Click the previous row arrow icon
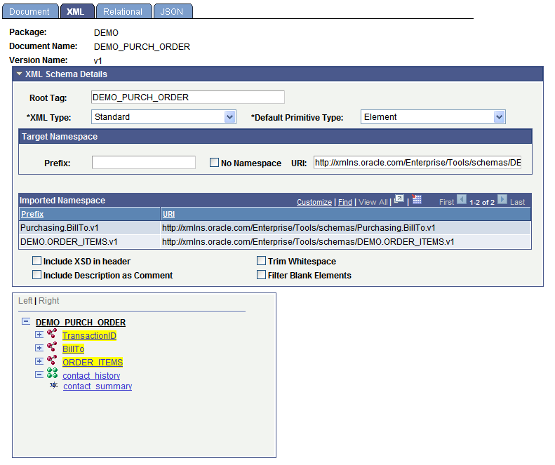 (x=462, y=200)
